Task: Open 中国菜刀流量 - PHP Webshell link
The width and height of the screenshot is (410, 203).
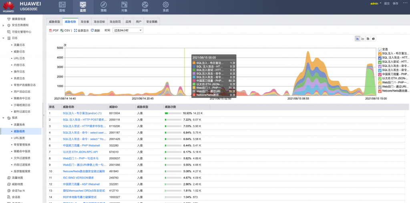Action: 81,145
